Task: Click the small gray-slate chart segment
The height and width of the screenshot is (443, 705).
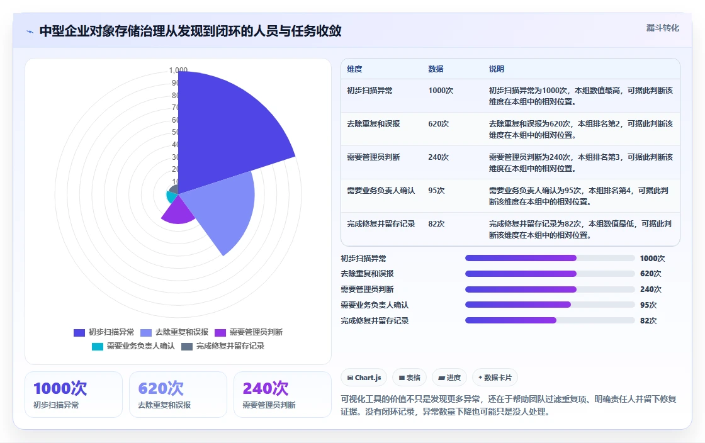Action: pyautogui.click(x=174, y=189)
